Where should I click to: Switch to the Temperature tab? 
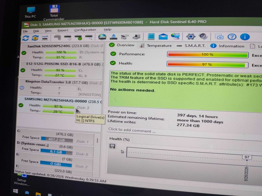(x=156, y=45)
